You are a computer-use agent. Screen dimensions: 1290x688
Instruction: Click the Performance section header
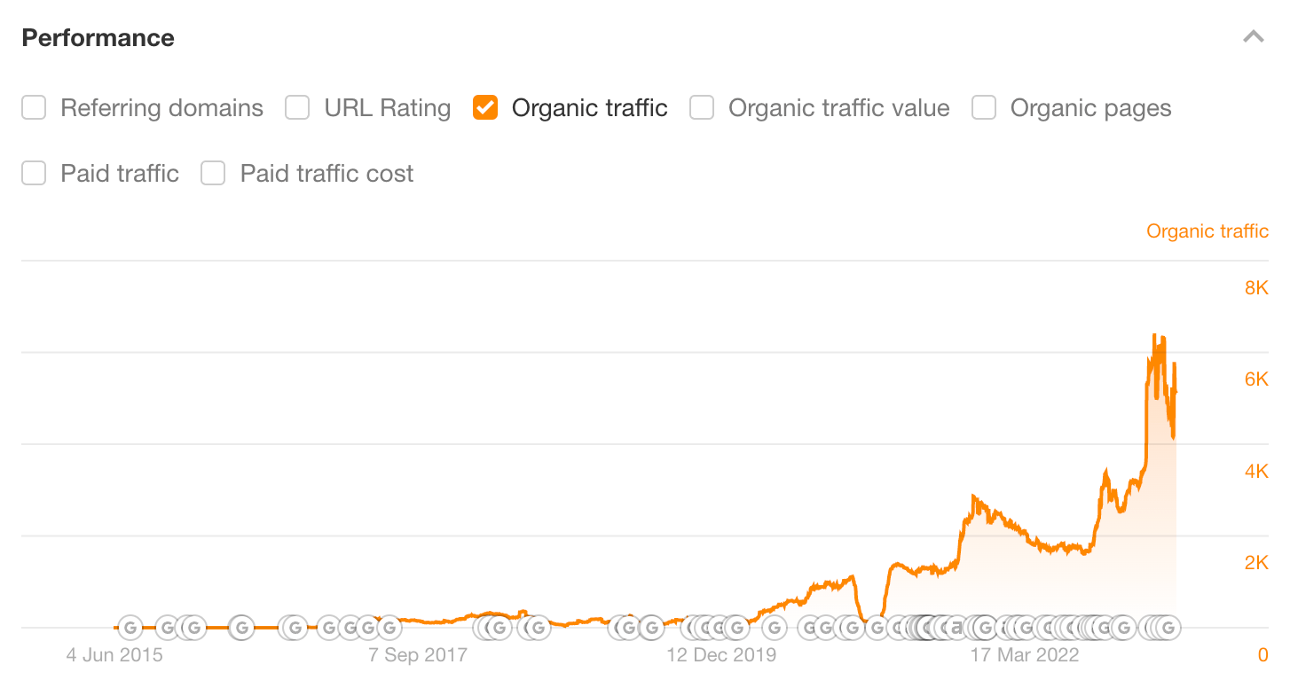point(98,37)
